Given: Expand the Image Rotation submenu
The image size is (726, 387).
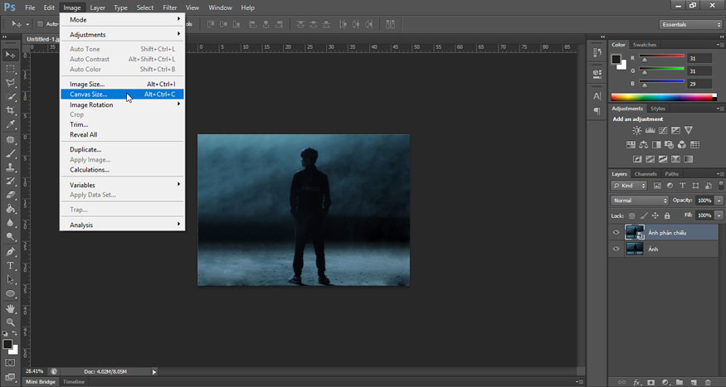Looking at the screenshot, I should (122, 105).
